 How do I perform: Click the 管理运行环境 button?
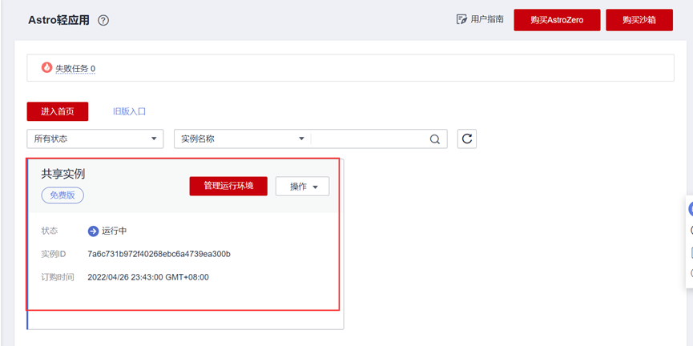pyautogui.click(x=228, y=186)
